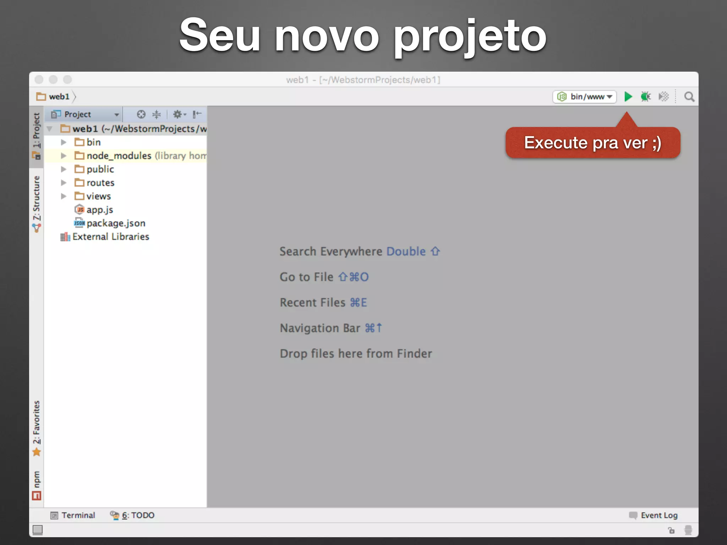Expand the routes folder

click(64, 183)
